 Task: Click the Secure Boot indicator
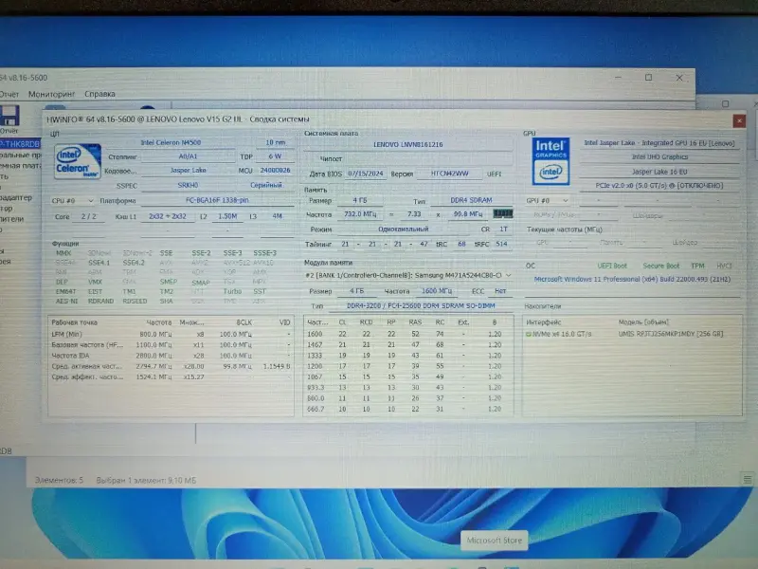(x=661, y=266)
